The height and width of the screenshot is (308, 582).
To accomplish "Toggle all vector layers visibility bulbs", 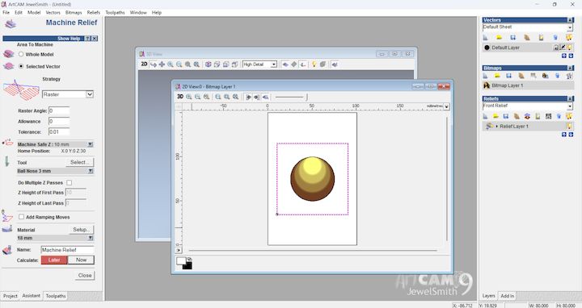I will point(569,37).
